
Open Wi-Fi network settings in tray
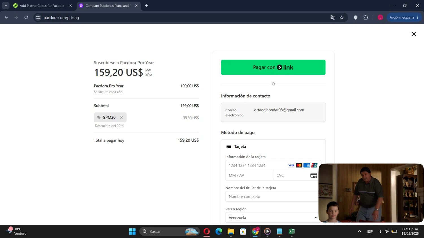(x=380, y=232)
